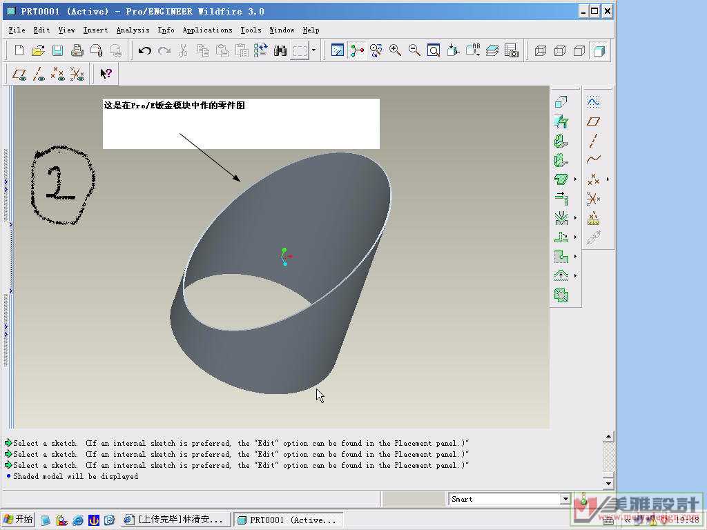Image resolution: width=707 pixels, height=530 pixels.
Task: Switch to No Hidden display
Action: 579,50
